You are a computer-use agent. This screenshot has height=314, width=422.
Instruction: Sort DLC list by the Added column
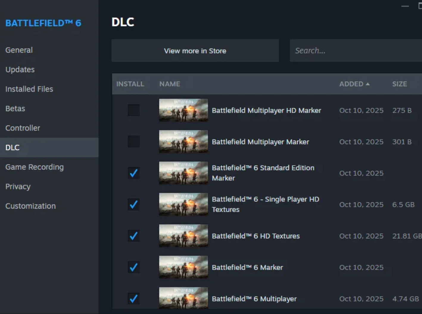pyautogui.click(x=354, y=84)
